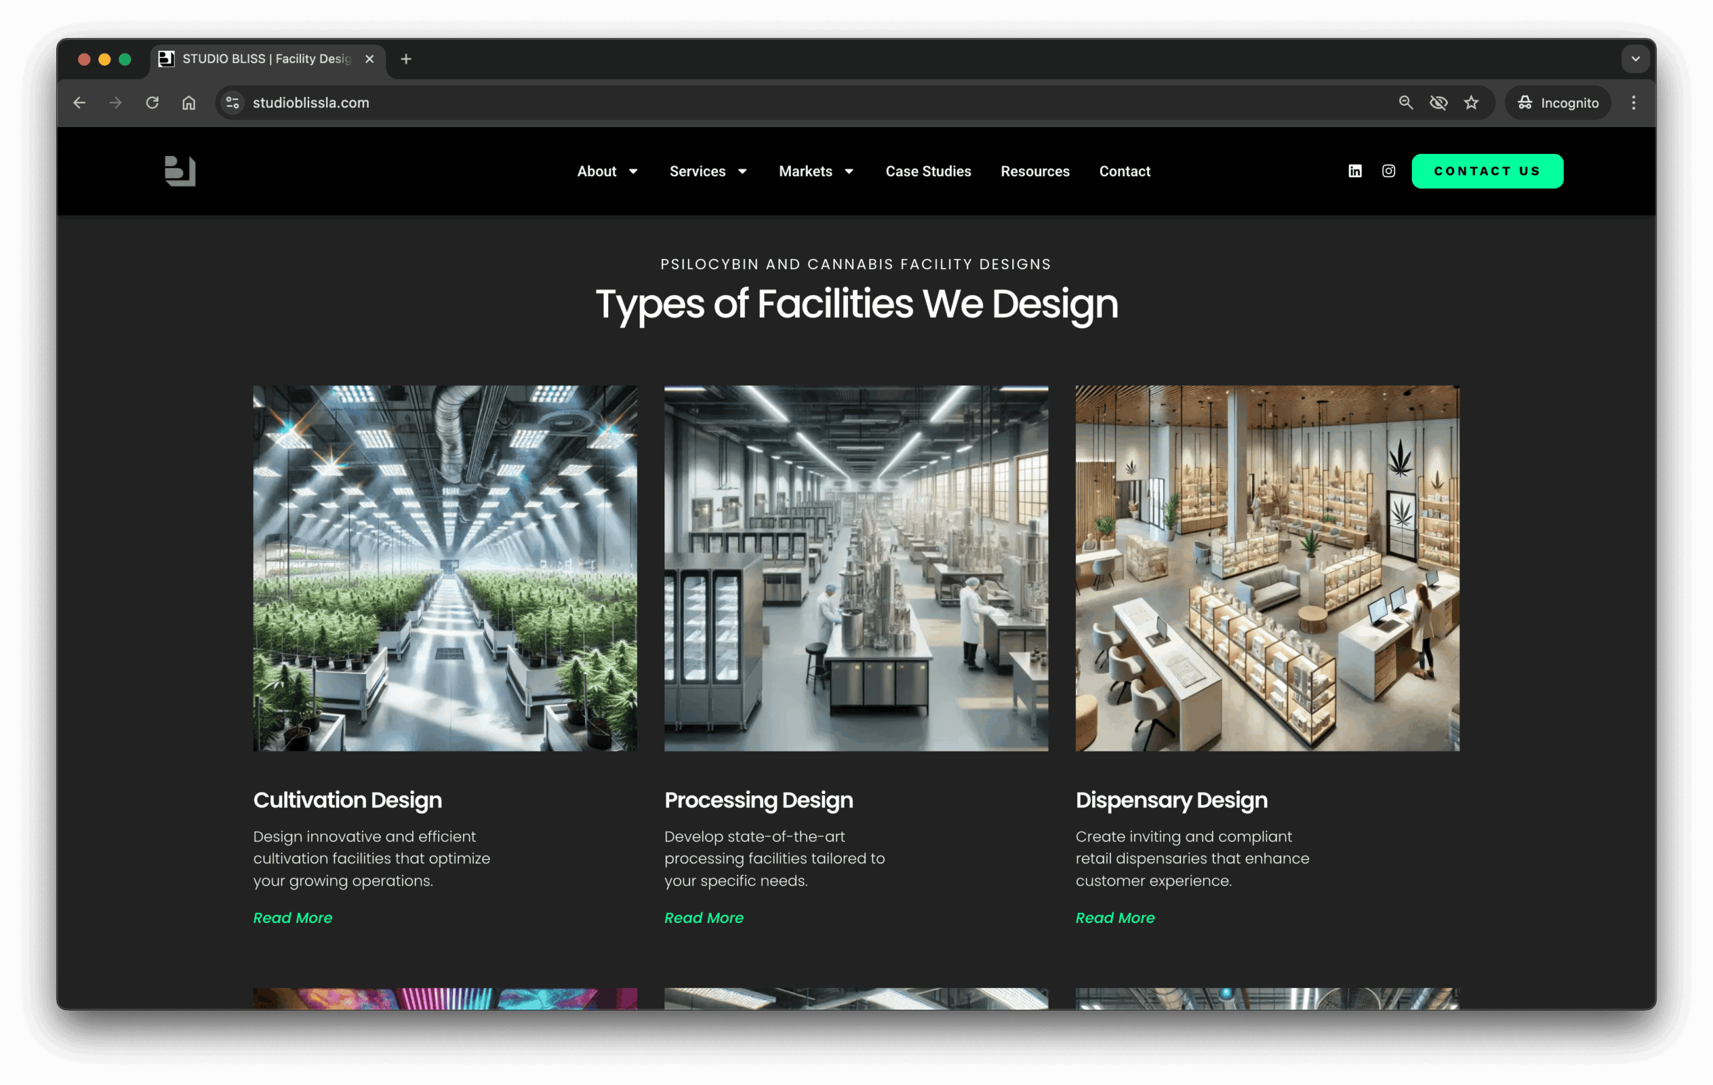Viewport: 1713px width, 1085px height.
Task: Expand the Markets dropdown menu
Action: [x=816, y=171]
